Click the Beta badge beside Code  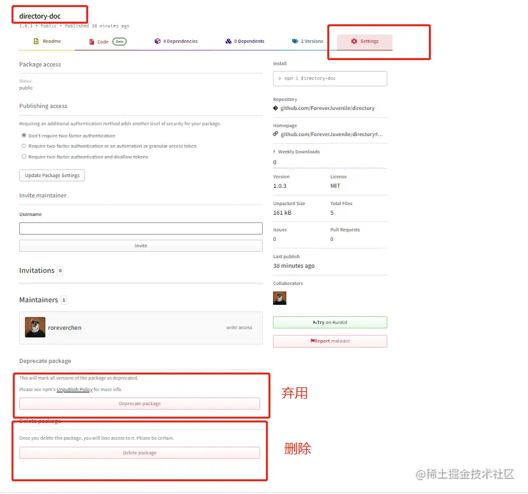click(x=120, y=42)
